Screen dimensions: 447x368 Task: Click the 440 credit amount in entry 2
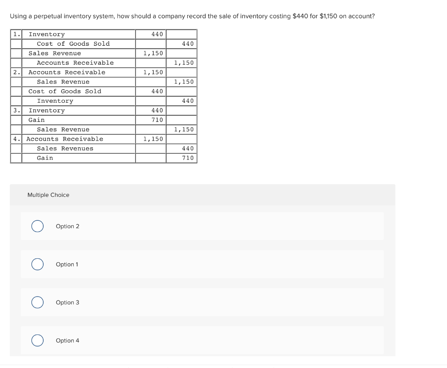[187, 101]
